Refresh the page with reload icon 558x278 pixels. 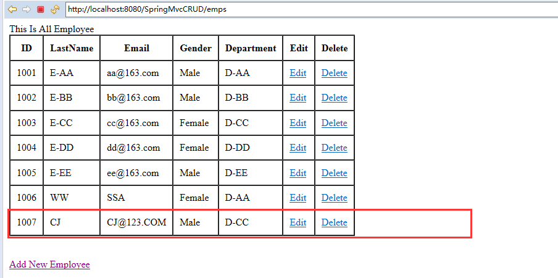click(55, 9)
